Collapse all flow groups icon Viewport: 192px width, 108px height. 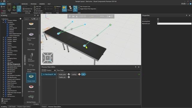point(43,70)
